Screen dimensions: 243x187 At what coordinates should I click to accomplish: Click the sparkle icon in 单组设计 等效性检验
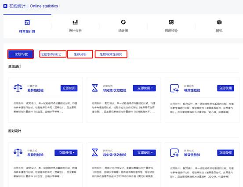(174, 88)
